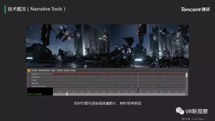Expand the Characters track group
Image resolution: width=215 pixels, height=121 pixels.
30,77
